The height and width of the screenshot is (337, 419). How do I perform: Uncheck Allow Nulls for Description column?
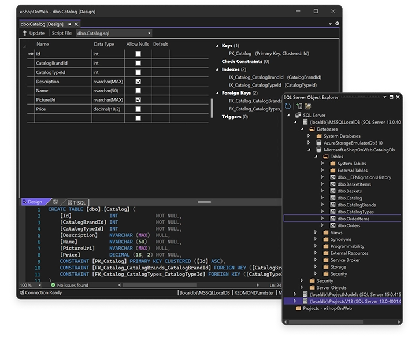[x=138, y=82]
